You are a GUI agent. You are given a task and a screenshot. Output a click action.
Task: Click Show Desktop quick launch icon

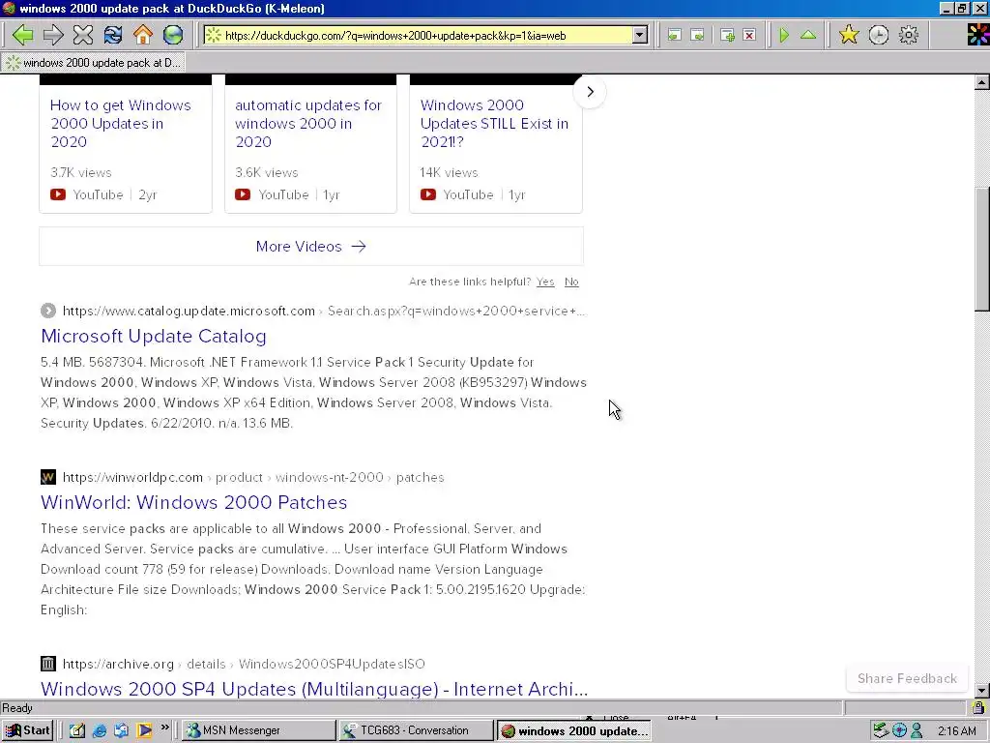pyautogui.click(x=77, y=730)
